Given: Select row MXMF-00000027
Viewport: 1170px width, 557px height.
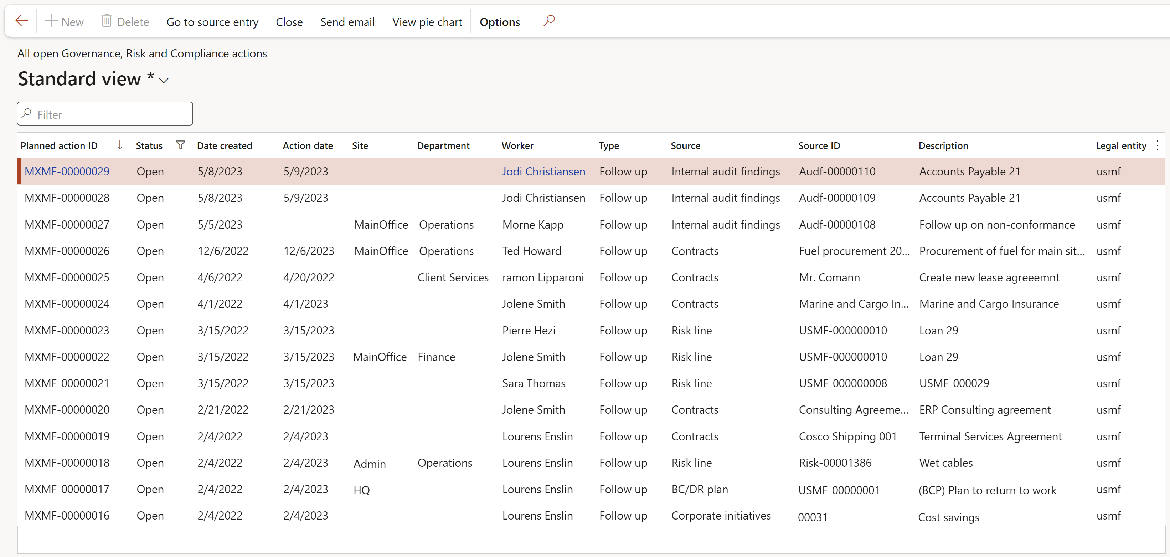Looking at the screenshot, I should tap(591, 224).
